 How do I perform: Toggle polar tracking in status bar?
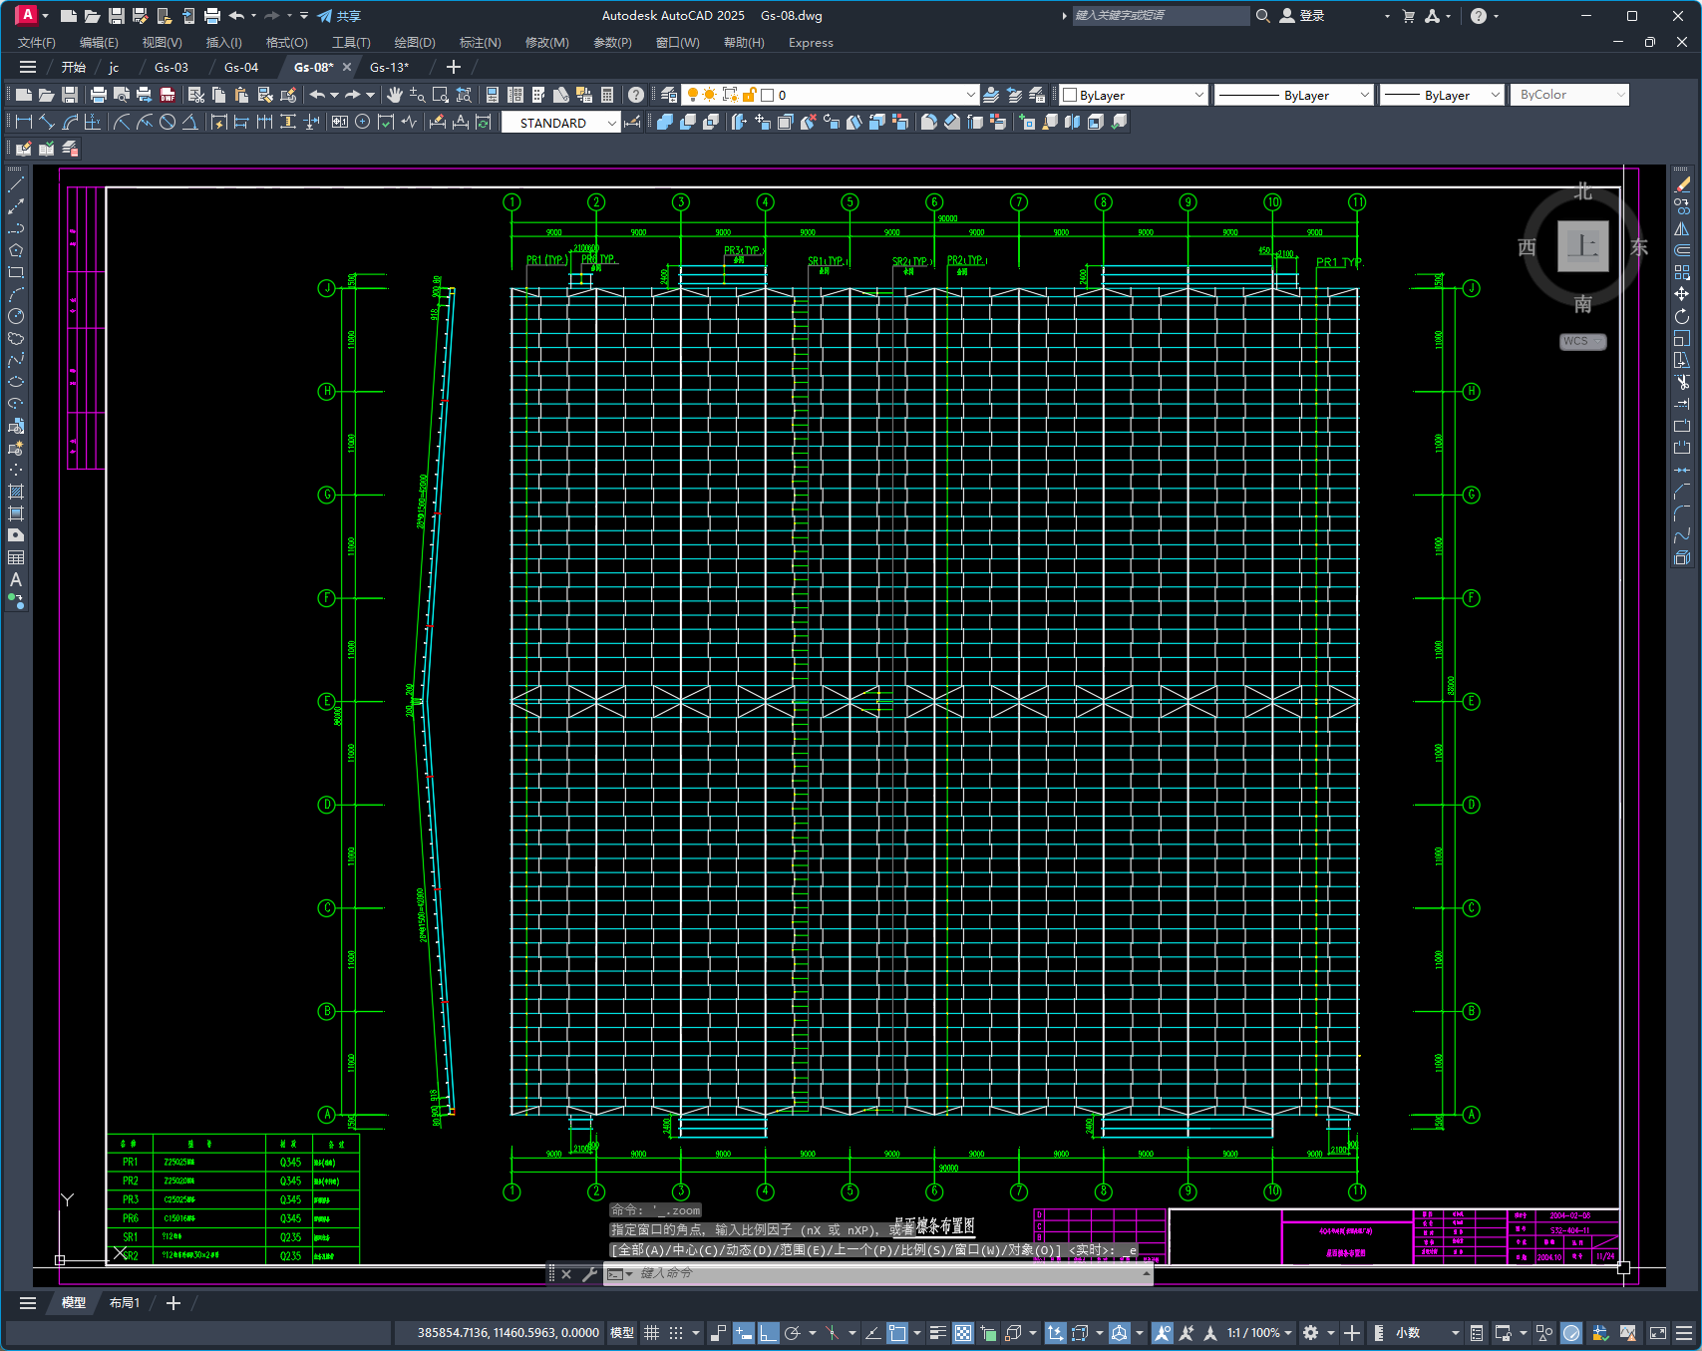point(793,1333)
